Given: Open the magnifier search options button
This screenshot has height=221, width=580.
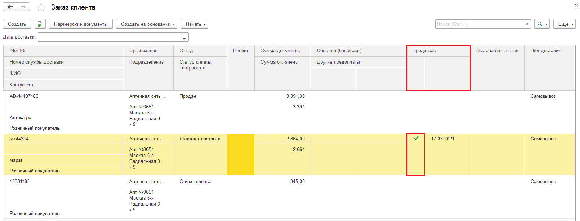Looking at the screenshot, I should [x=542, y=24].
